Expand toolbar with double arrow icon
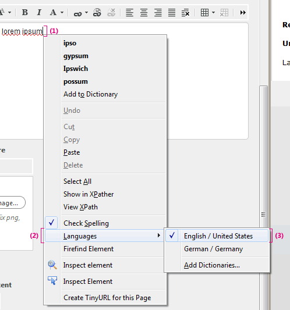 pyautogui.click(x=243, y=13)
